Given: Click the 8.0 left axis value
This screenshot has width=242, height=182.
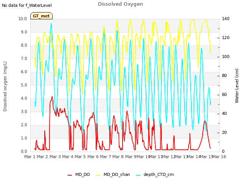Looking at the screenshot, I should coord(24,45).
